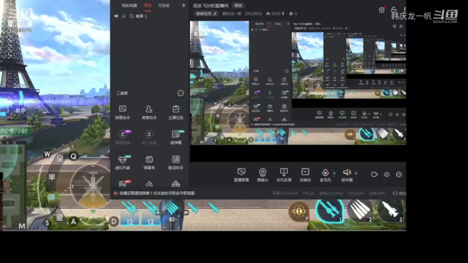Expand the speaker options arrow
This screenshot has width=468, height=263.
coord(356,173)
